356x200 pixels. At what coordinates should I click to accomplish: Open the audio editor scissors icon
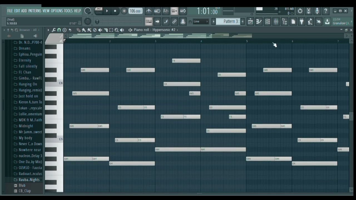[308, 11]
